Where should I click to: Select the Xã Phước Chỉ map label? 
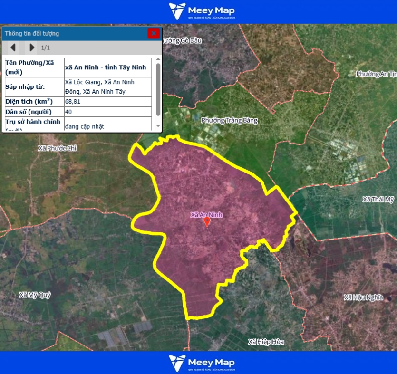tap(57, 148)
